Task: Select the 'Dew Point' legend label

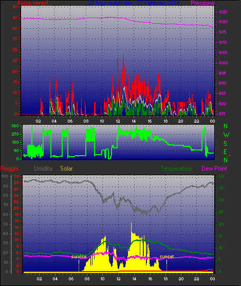Action: point(214,169)
